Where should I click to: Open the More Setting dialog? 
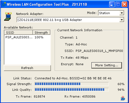pos(107,65)
